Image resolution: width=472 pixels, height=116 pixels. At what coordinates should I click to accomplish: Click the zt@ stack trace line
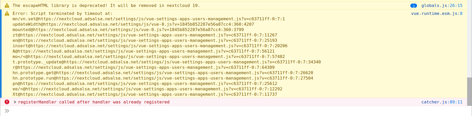pos(145,35)
